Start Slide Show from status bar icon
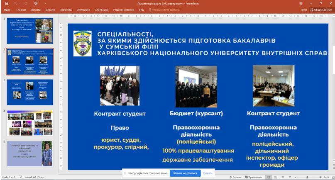Screen dimensions: 335x180 point(290,177)
